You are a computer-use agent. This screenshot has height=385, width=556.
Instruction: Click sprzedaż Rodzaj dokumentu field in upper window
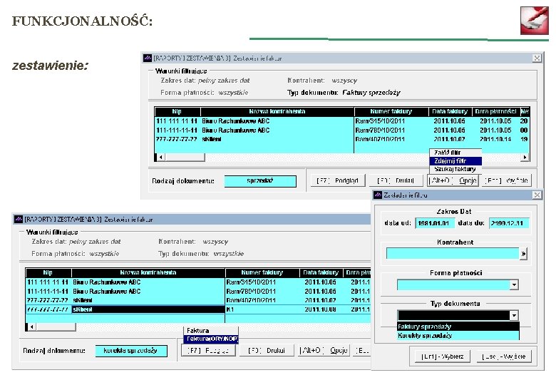[x=260, y=181]
